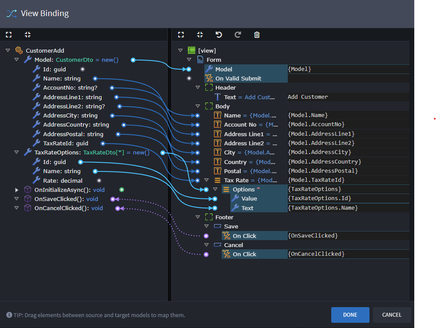Collapse the Footer node

198,217
